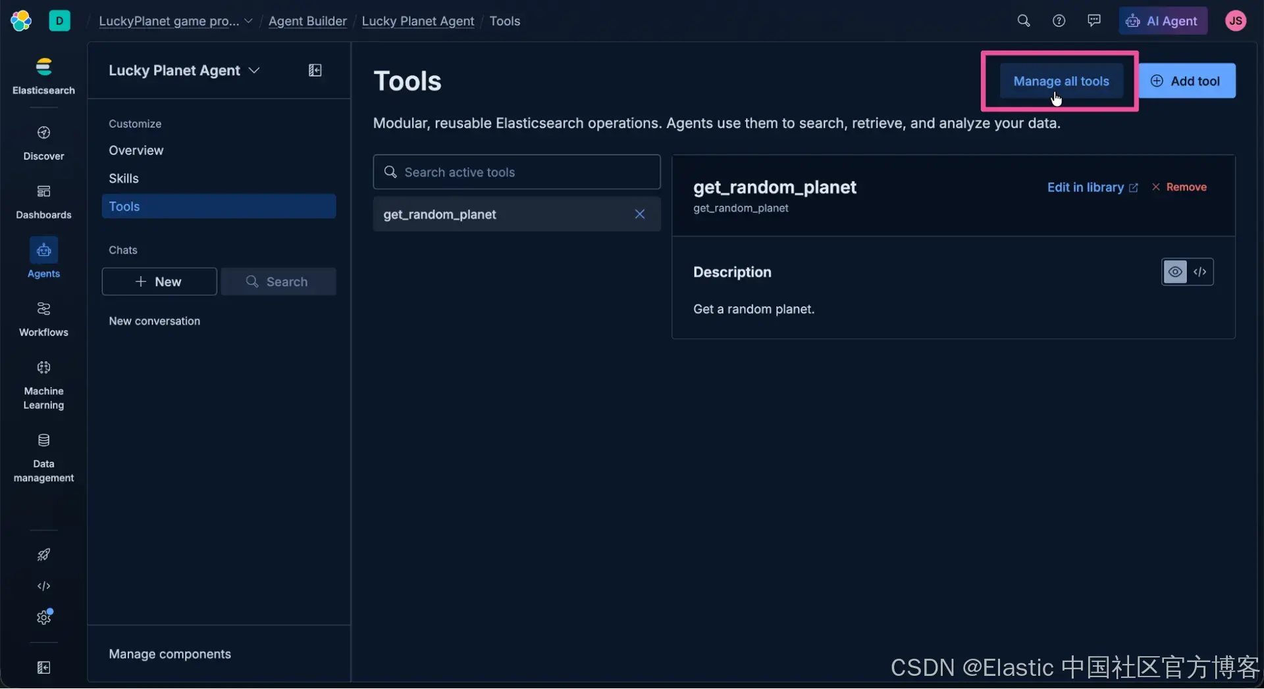Open the feedback chat icon

click(1094, 21)
